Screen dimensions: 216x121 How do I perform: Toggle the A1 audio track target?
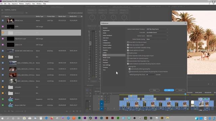(x=102, y=108)
